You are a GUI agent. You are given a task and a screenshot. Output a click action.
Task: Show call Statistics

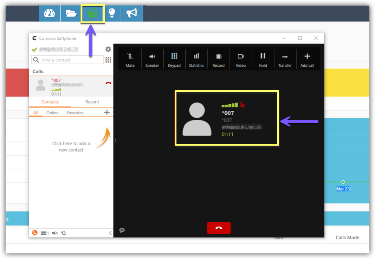pos(196,59)
